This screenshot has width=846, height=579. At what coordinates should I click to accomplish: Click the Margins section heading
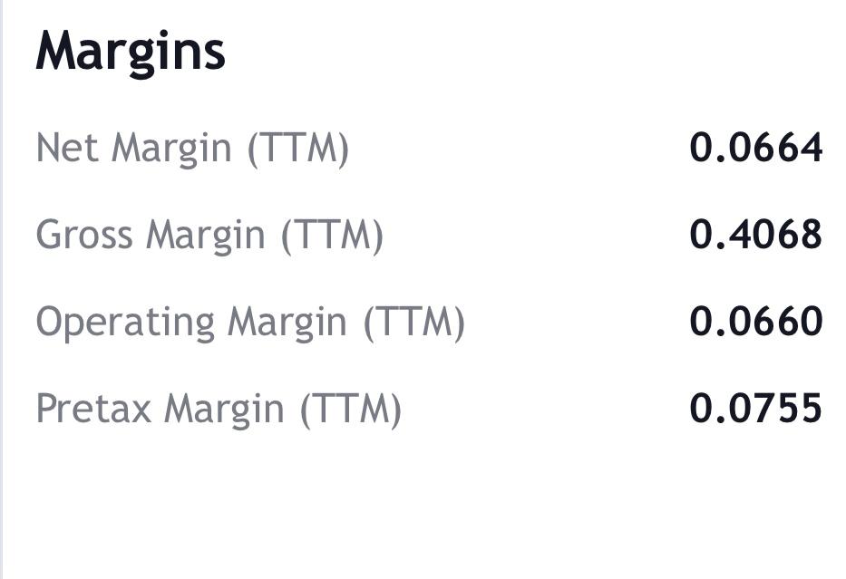point(131,51)
